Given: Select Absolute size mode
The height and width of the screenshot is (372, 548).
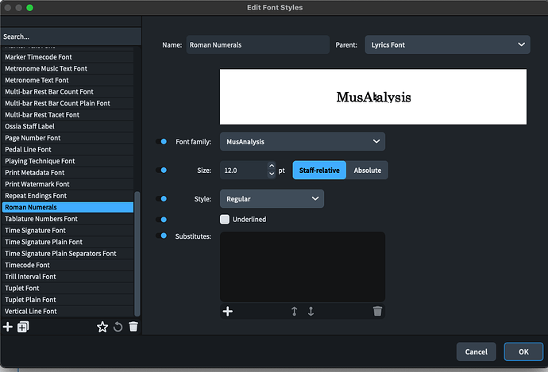Looking at the screenshot, I should [x=367, y=171].
